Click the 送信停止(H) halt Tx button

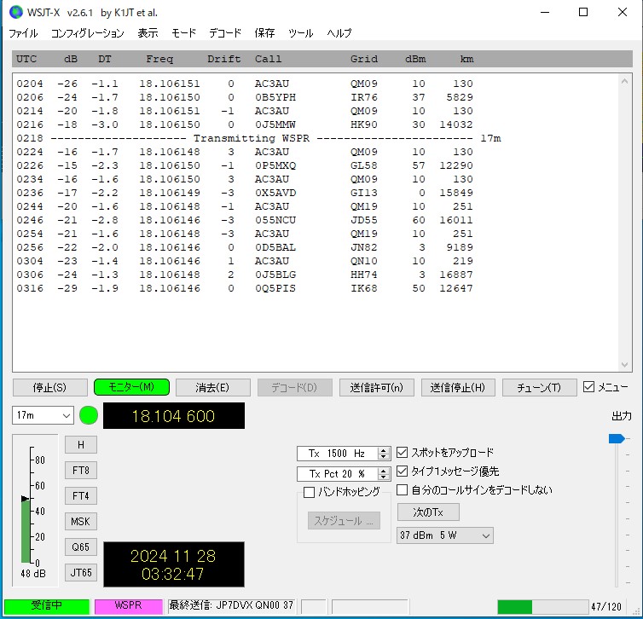pyautogui.click(x=458, y=387)
